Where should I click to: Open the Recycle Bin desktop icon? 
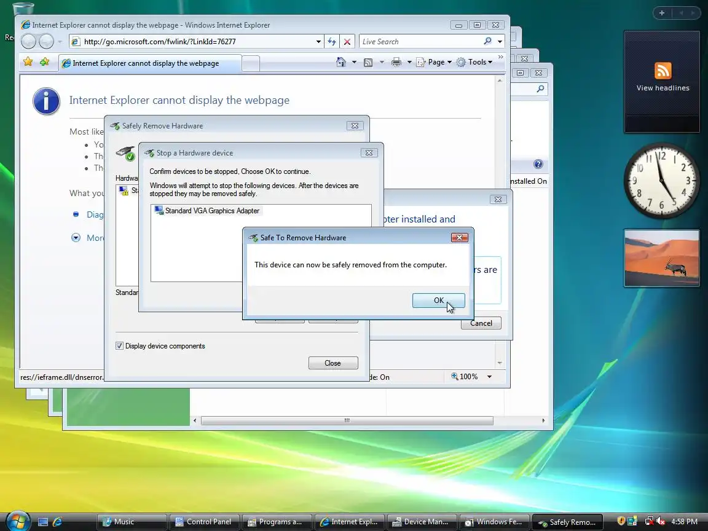coord(22,10)
